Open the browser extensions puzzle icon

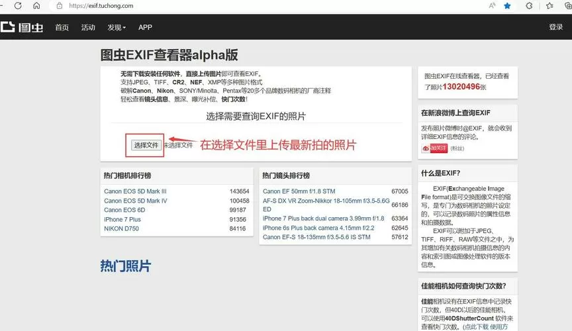(529, 6)
